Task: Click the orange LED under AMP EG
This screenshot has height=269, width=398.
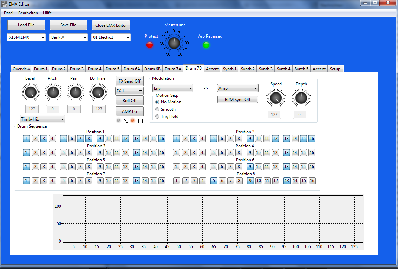Action: click(132, 120)
